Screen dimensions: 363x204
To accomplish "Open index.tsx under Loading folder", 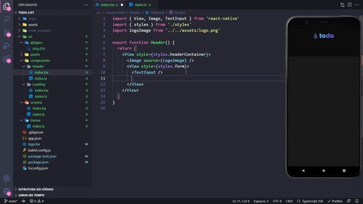I will point(41,91).
